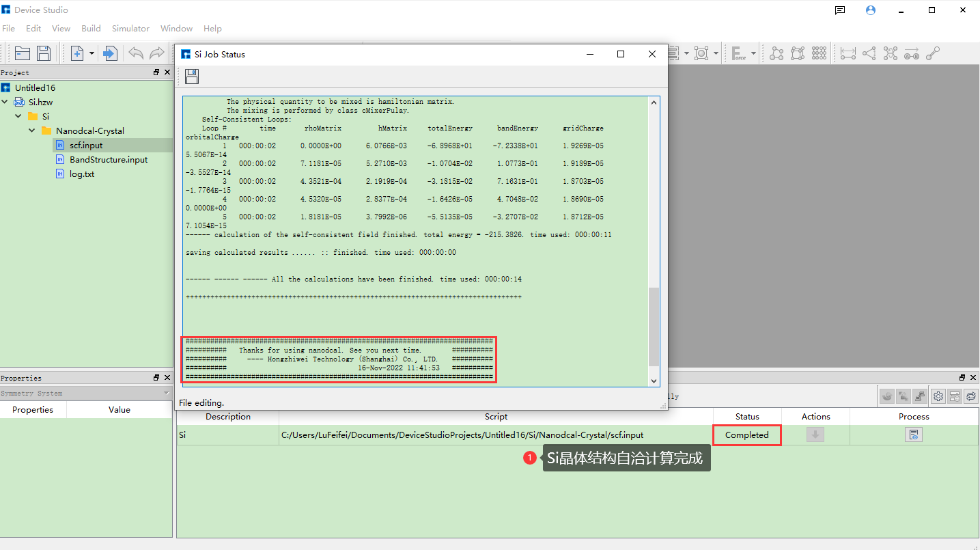Open the New file dropdown arrow
Screen dimensions: 980x550
[92, 53]
